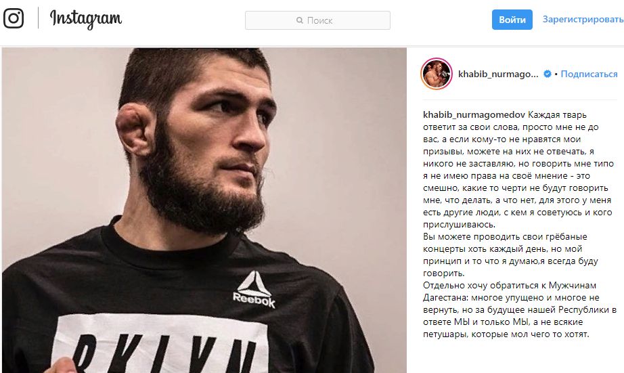
Task: Click caption sentence starting Каждая тварь
Action: [518, 170]
